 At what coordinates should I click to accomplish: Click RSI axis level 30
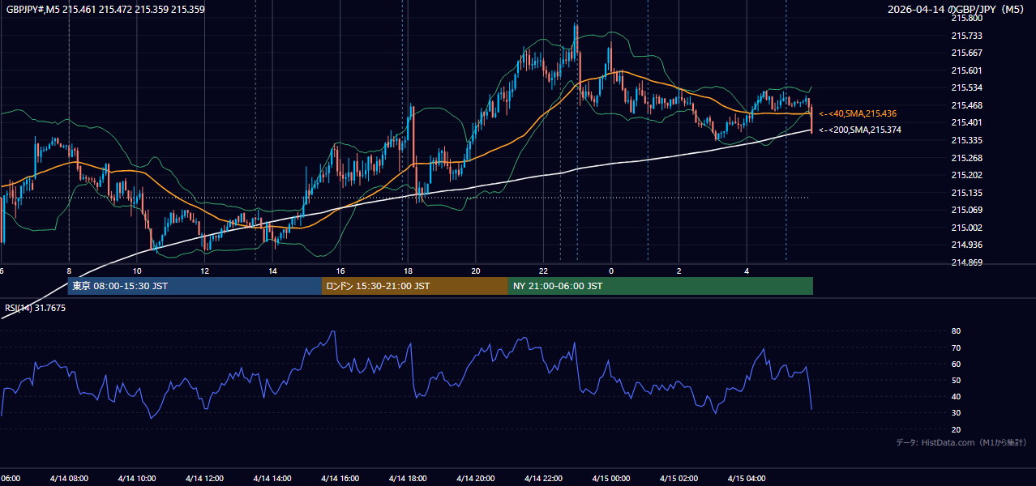(956, 413)
